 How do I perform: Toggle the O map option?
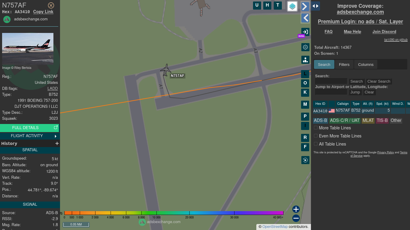tap(305, 83)
